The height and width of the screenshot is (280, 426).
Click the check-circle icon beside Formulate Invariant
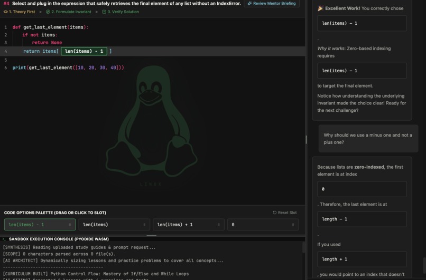(48, 12)
